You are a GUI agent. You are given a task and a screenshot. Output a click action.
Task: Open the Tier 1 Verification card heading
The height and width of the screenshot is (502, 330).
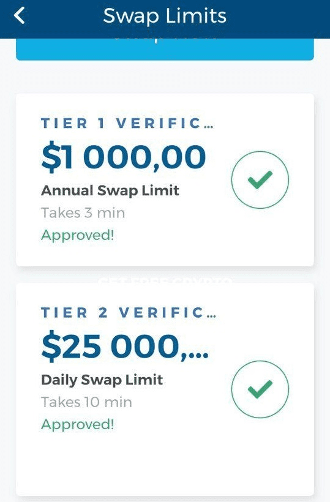click(127, 123)
